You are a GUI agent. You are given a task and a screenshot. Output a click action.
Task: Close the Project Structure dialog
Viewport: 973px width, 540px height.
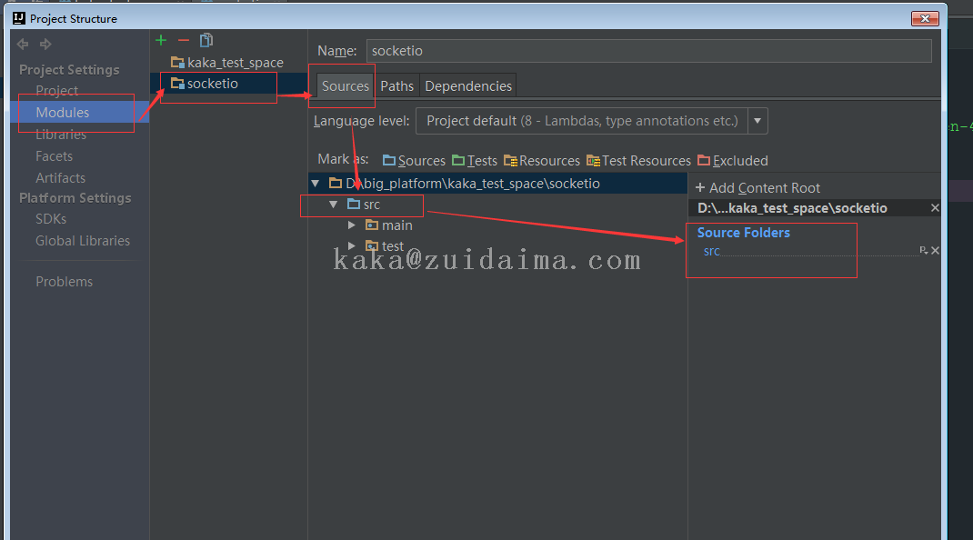click(x=925, y=18)
